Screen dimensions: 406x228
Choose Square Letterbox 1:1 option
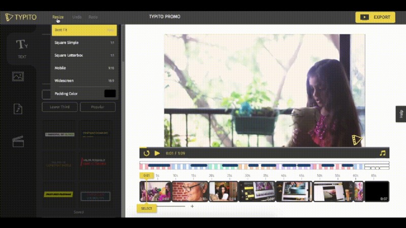click(84, 55)
